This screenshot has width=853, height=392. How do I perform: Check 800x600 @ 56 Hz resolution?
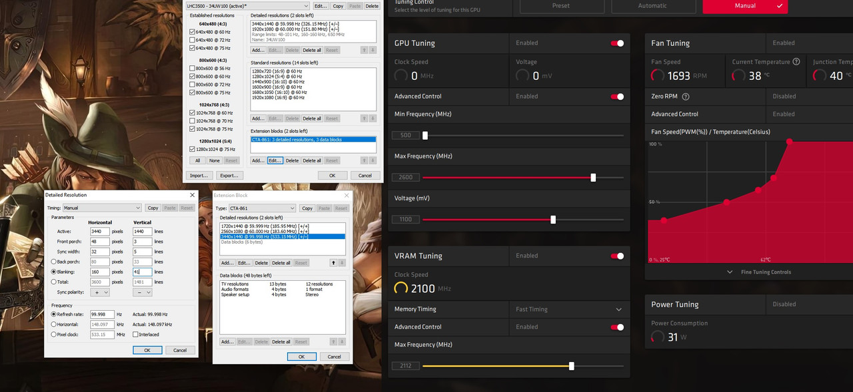tap(193, 69)
